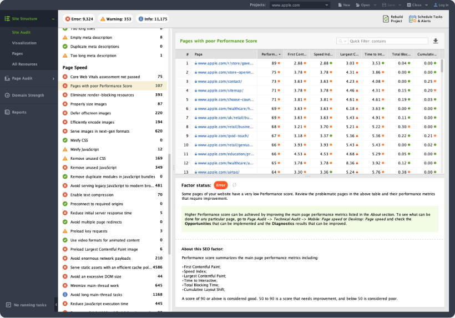Click the factors list vertical scrollbar
455x318 pixels.
[x=169, y=204]
